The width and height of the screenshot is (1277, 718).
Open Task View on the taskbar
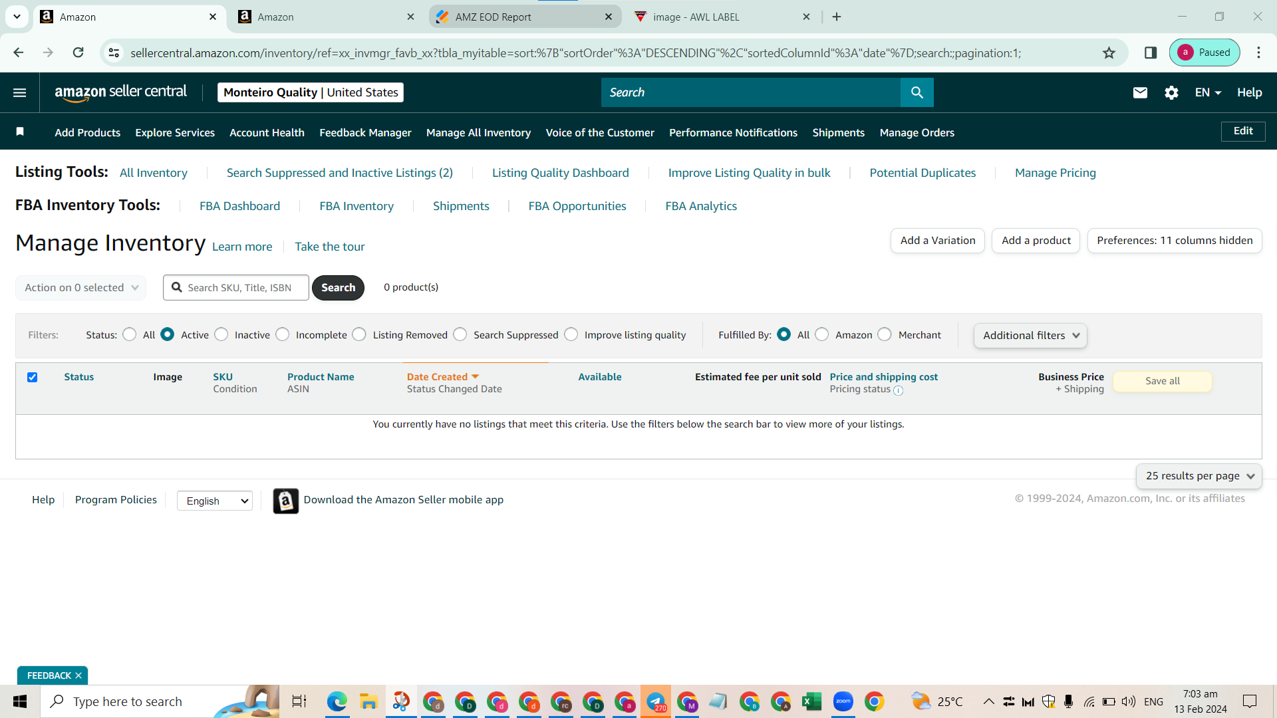click(299, 701)
